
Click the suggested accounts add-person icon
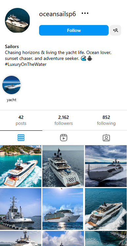point(116,30)
